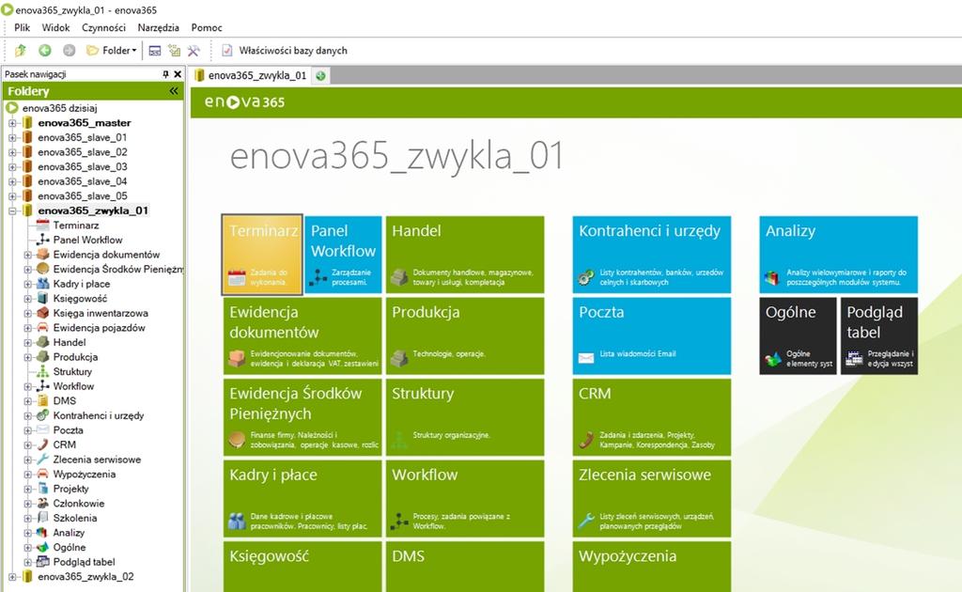The width and height of the screenshot is (962, 592).
Task: Click the tools wrench toolbar icon
Action: click(x=194, y=51)
